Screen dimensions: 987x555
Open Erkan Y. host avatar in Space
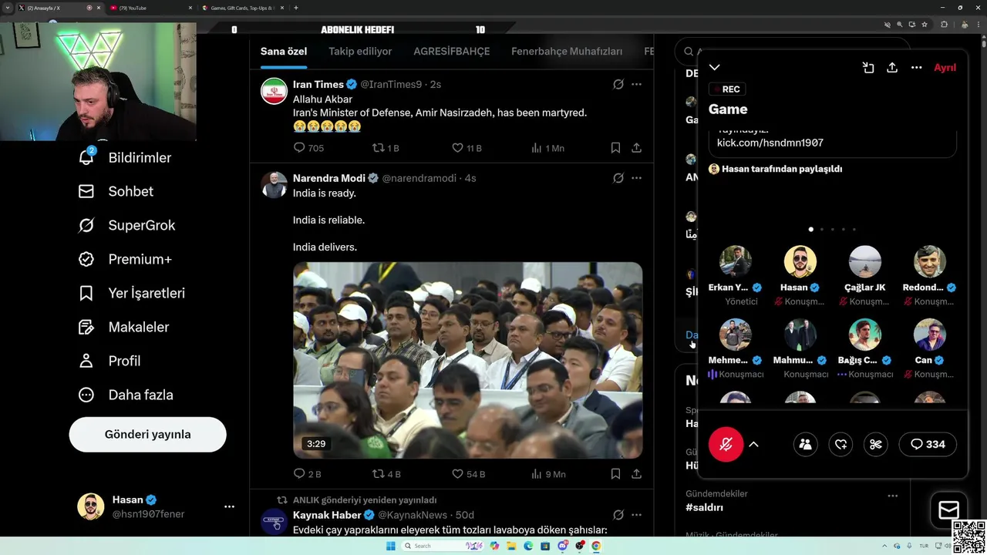(x=736, y=262)
